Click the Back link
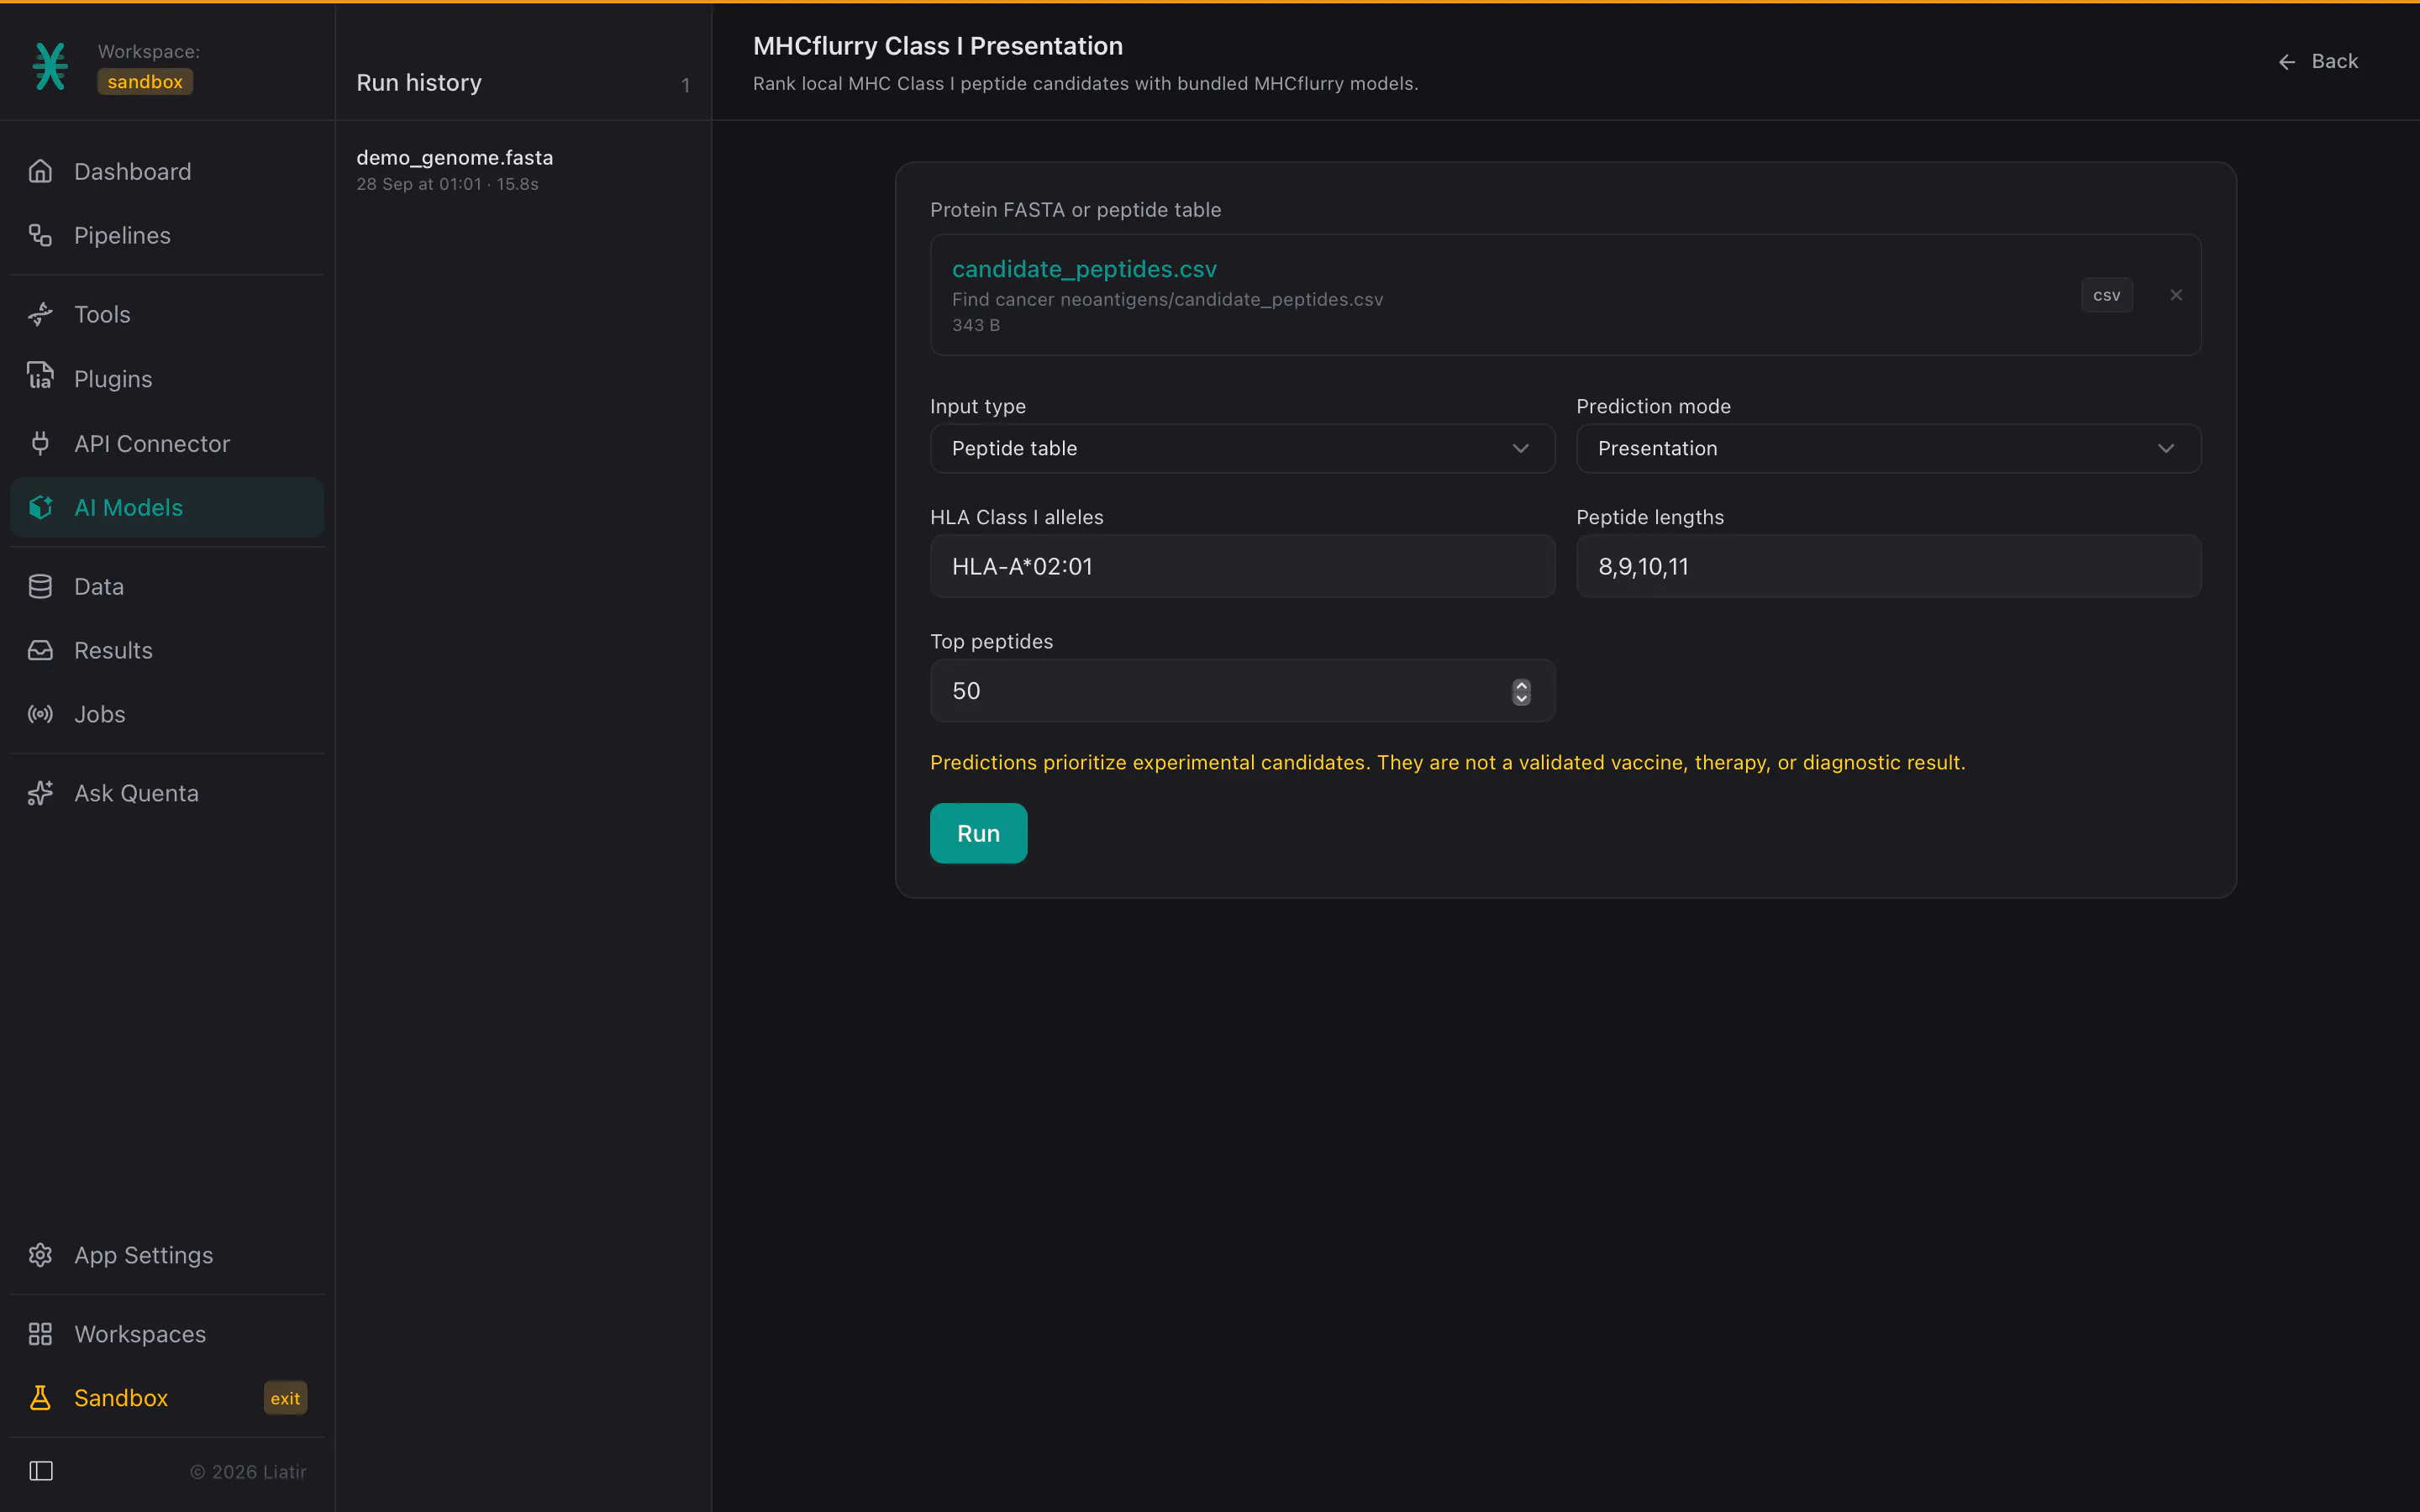 point(2318,62)
